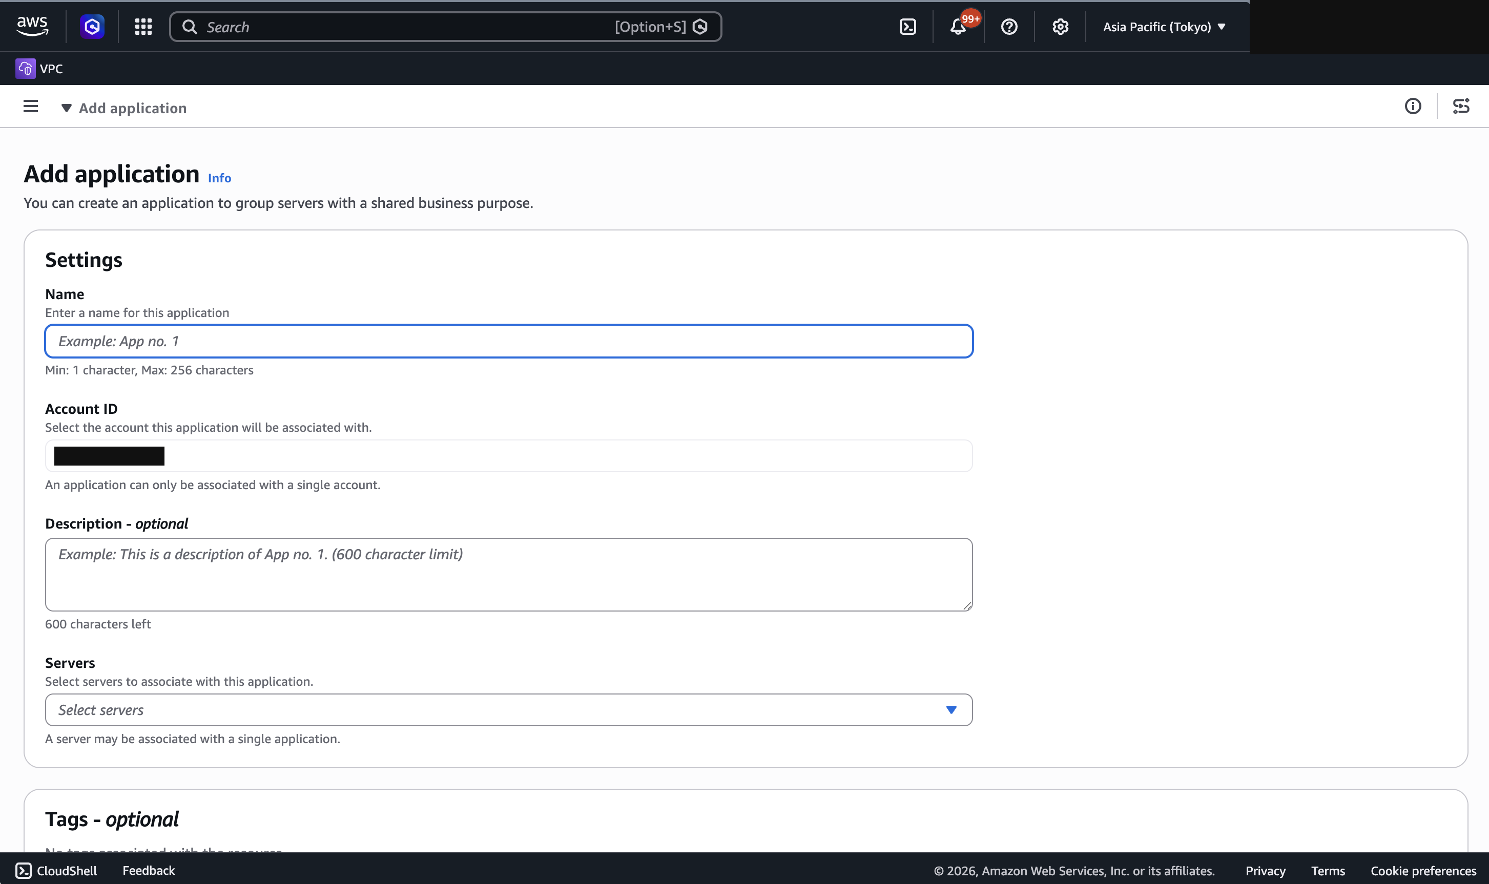Open the Select servers dropdown
The image size is (1489, 884).
(508, 709)
